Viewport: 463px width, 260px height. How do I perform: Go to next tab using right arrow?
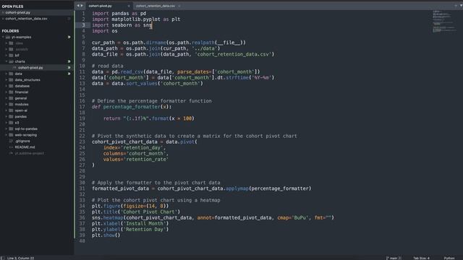click(x=82, y=6)
